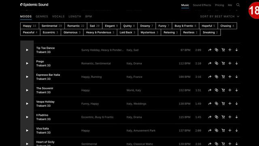Download Tip Toe Dance
Image resolution: width=259 pixels, height=146 pixels.
pyautogui.click(x=236, y=50)
